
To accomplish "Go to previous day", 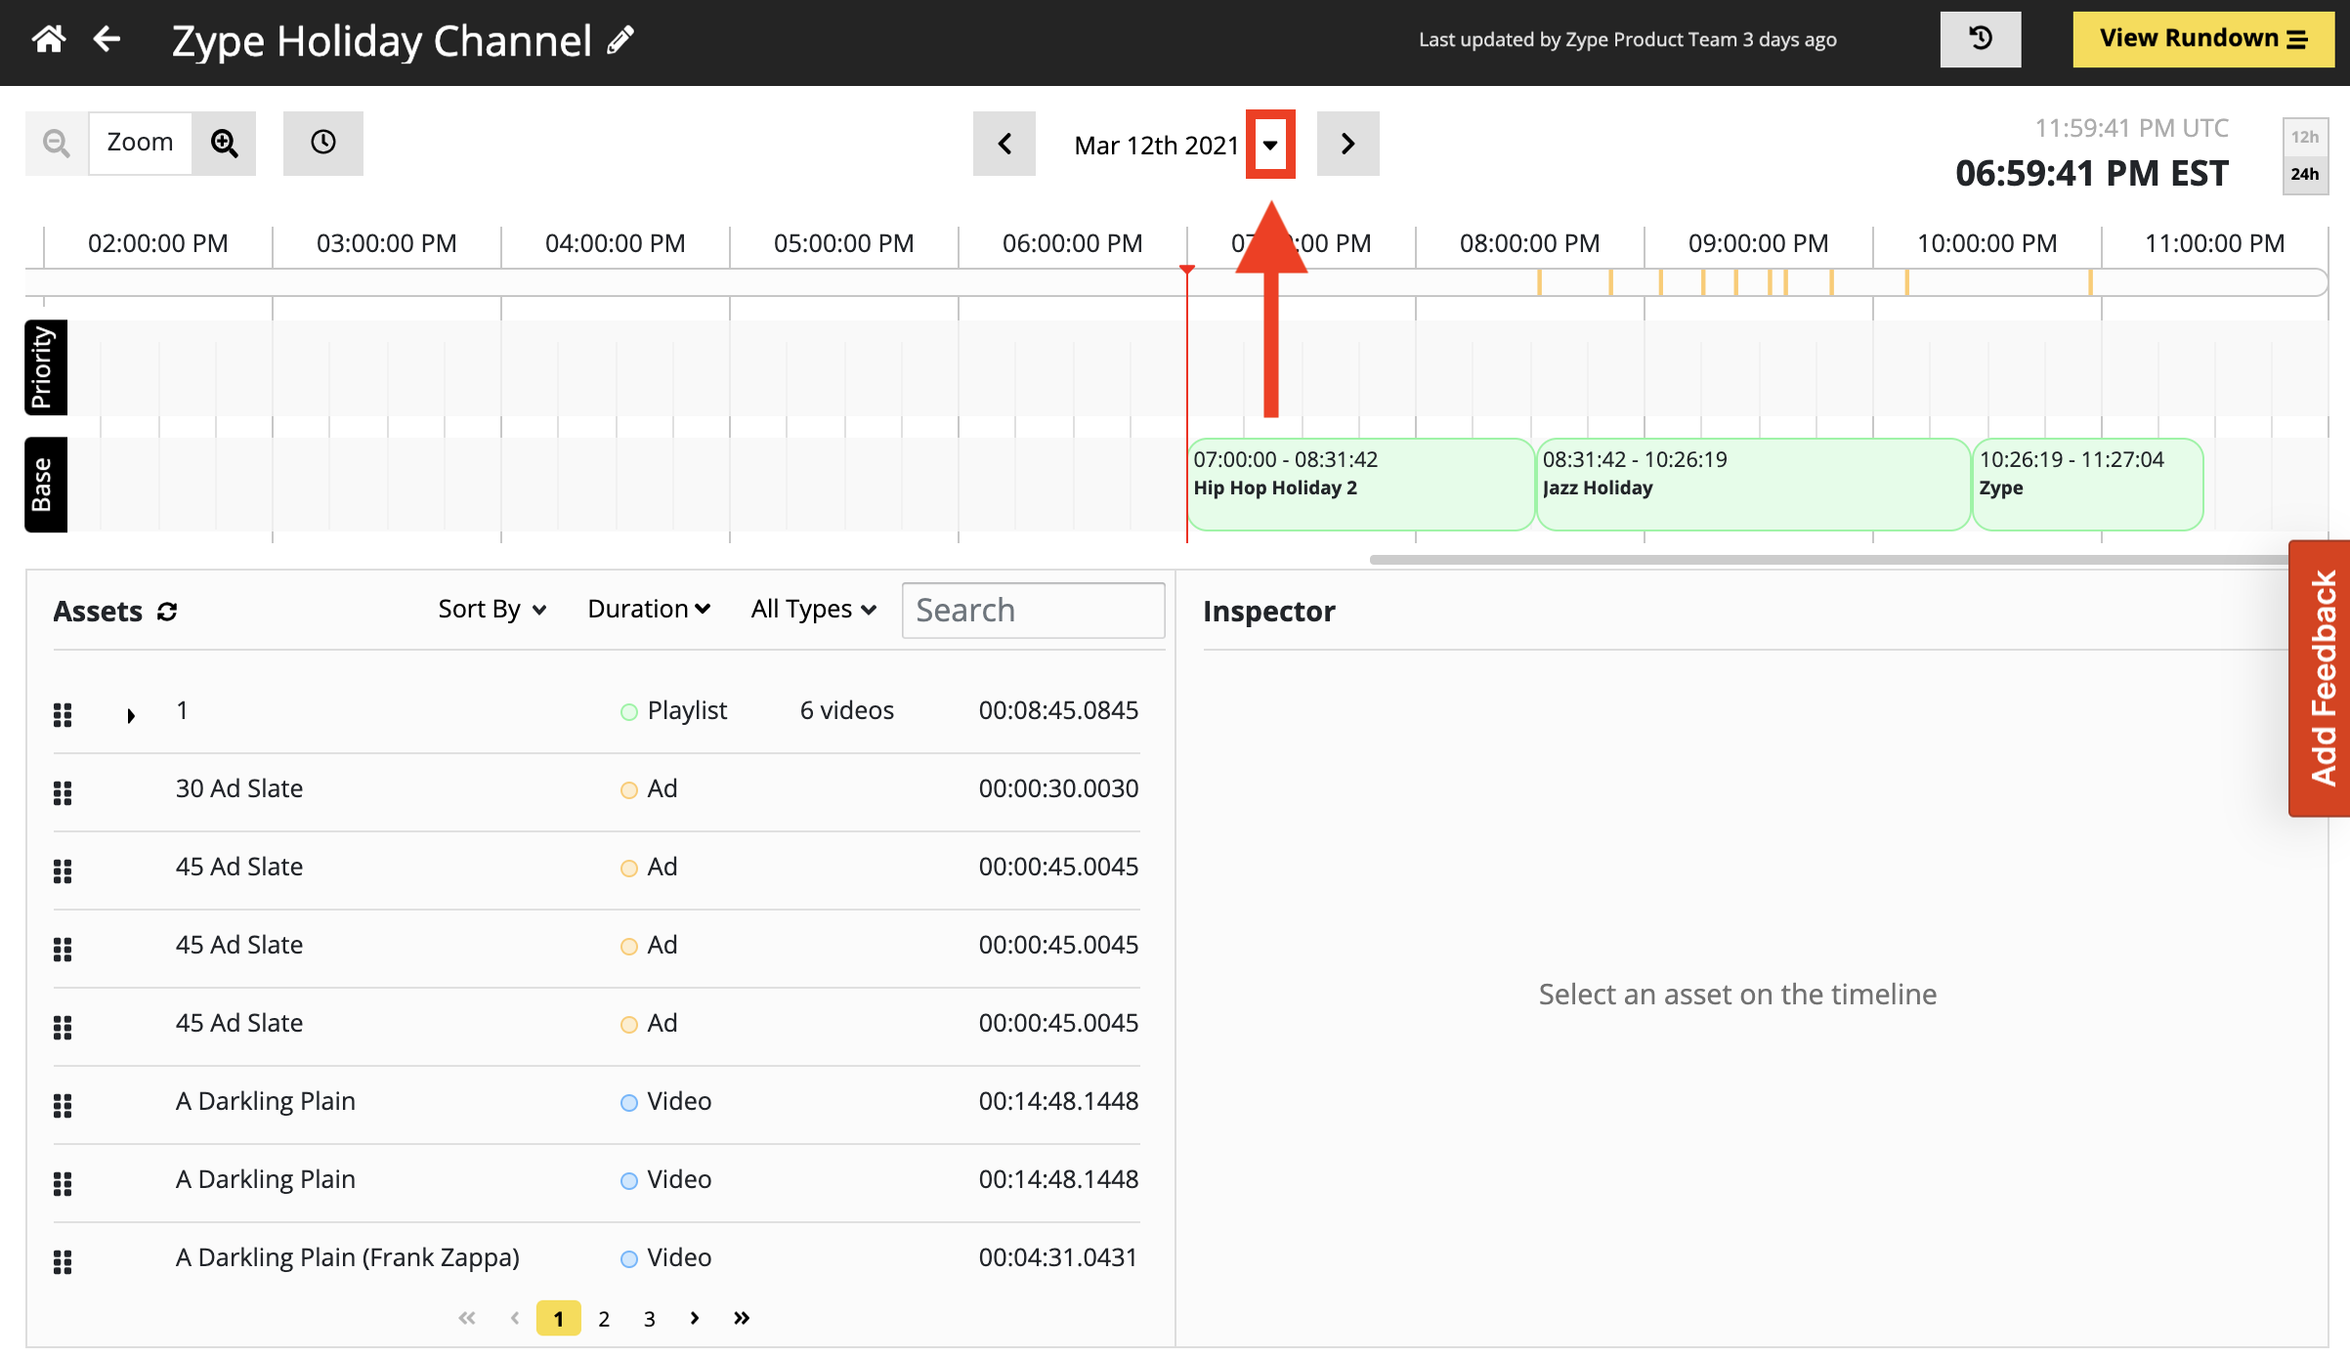I will pos(1004,144).
